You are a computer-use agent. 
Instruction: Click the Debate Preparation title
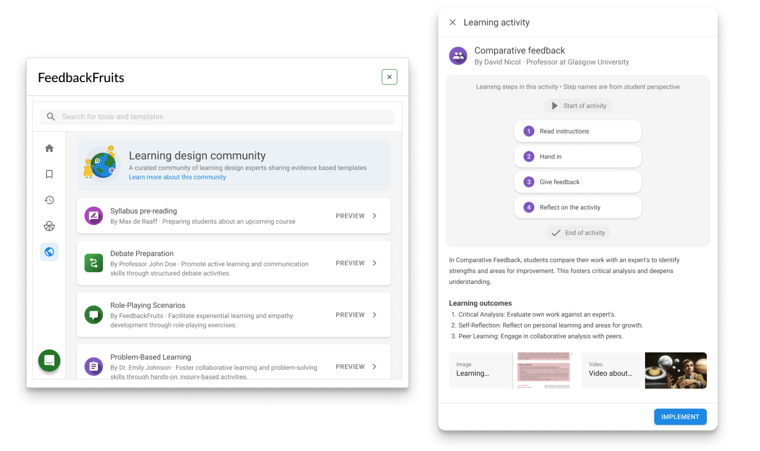coord(142,254)
